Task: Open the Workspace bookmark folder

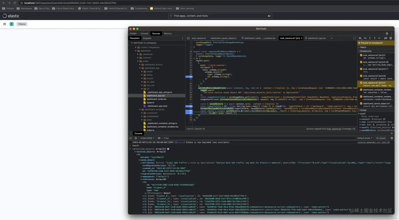Action: click(x=24, y=8)
